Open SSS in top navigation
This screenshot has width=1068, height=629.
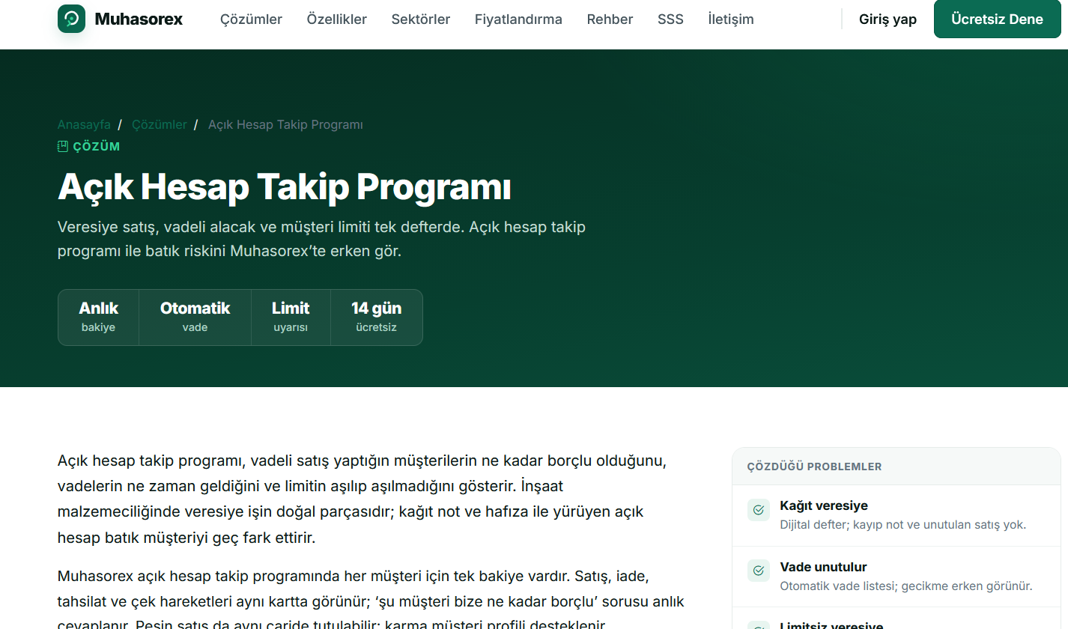(670, 19)
